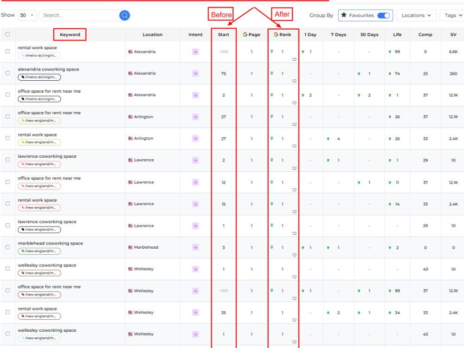
Task: Sort by the Intent column header
Action: tap(195, 35)
